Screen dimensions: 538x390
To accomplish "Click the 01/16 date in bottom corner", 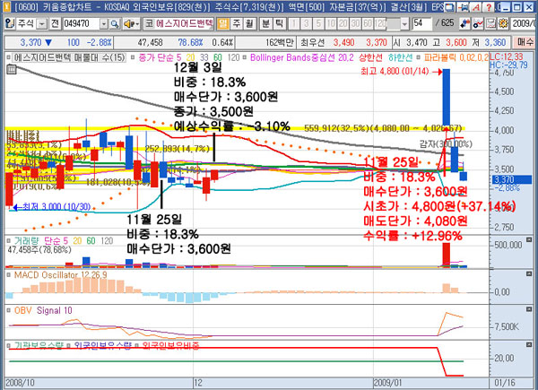I will click(504, 383).
